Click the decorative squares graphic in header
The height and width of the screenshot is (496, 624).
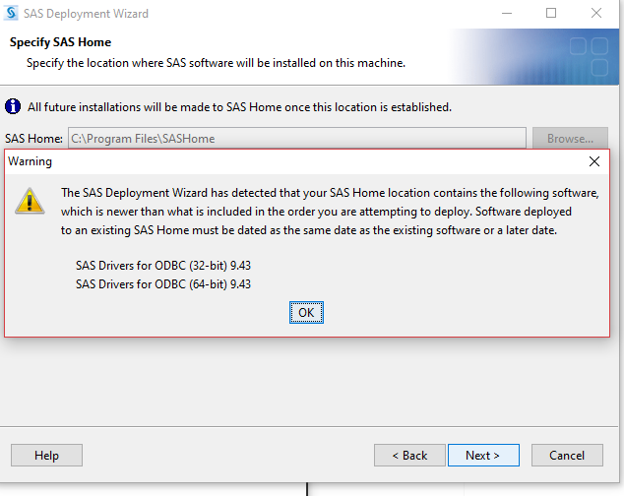[589, 57]
